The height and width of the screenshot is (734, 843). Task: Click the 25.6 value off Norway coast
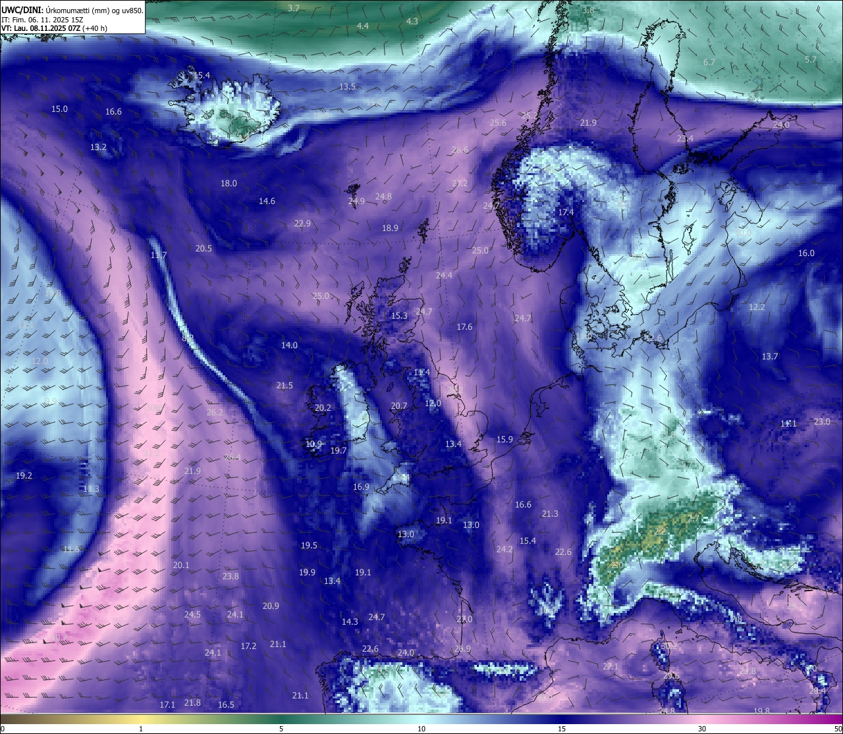point(498,123)
